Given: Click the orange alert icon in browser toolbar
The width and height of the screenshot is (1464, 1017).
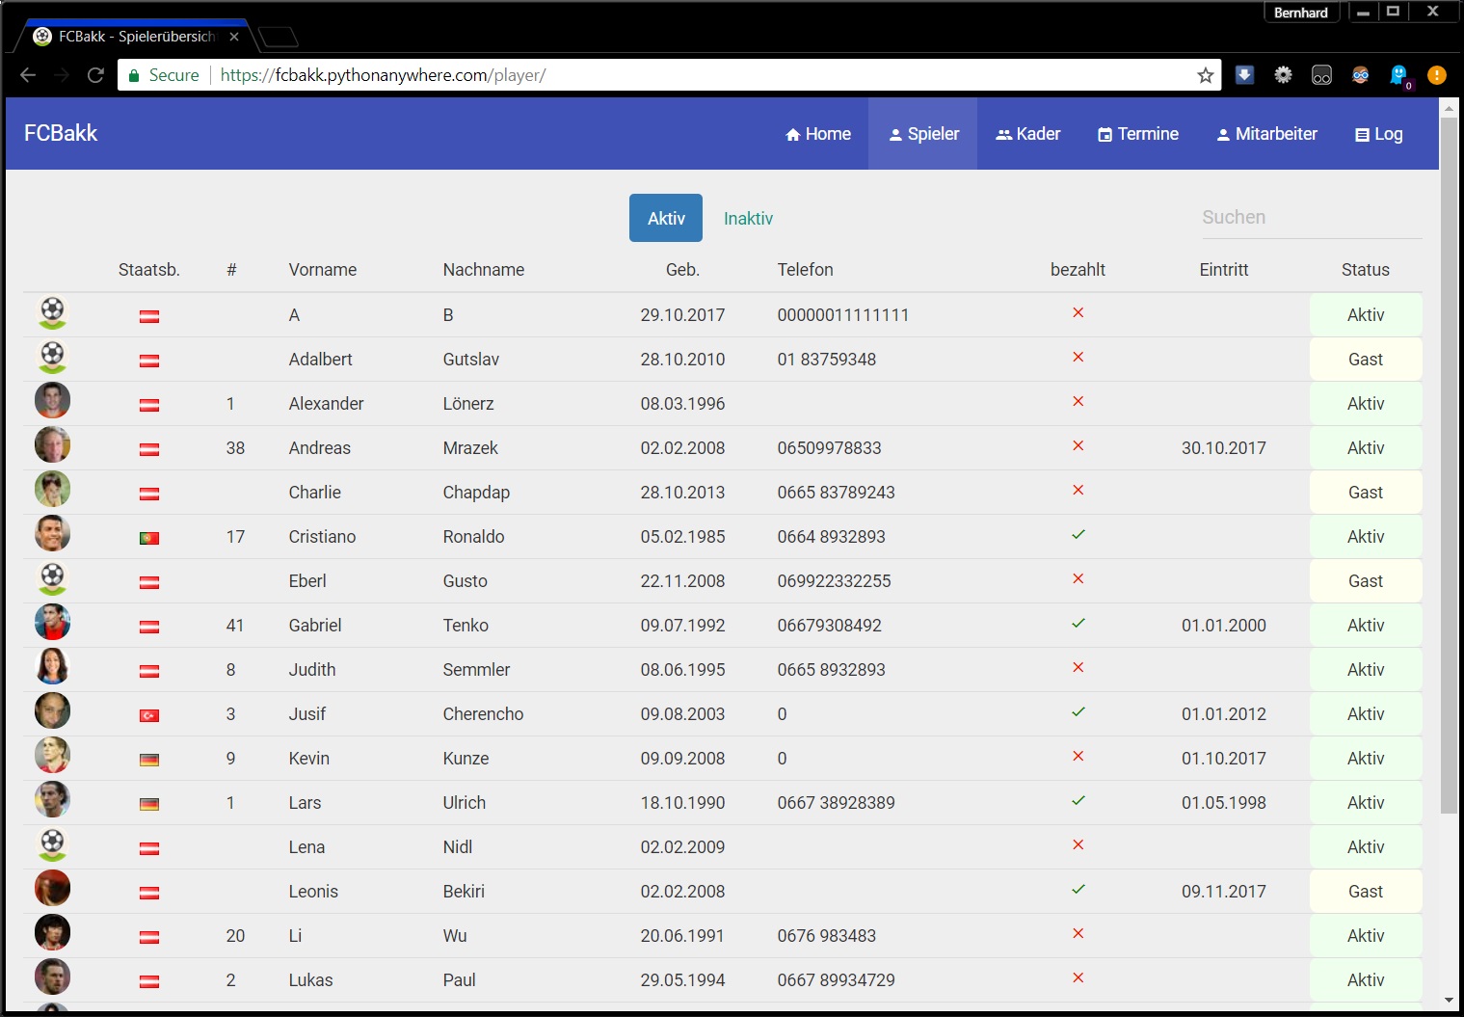Looking at the screenshot, I should [x=1436, y=75].
